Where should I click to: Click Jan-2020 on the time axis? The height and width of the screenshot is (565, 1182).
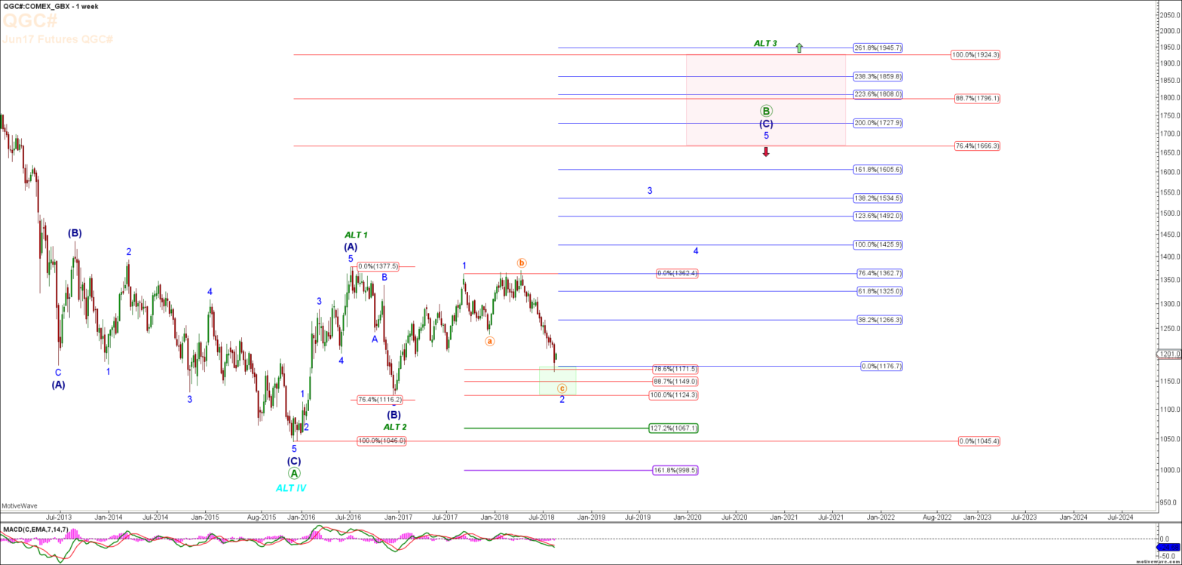pos(687,517)
